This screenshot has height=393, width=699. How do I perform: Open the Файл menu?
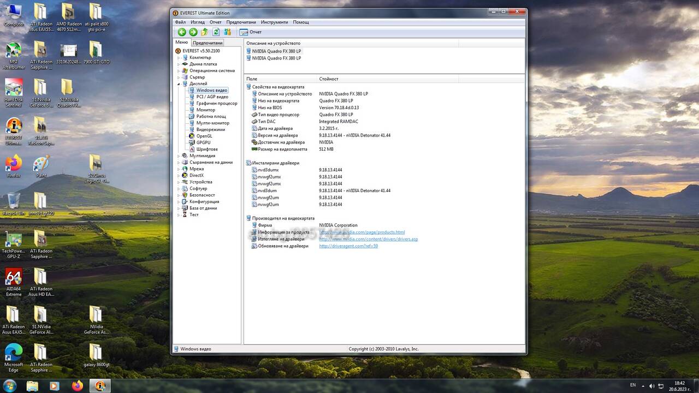click(180, 22)
